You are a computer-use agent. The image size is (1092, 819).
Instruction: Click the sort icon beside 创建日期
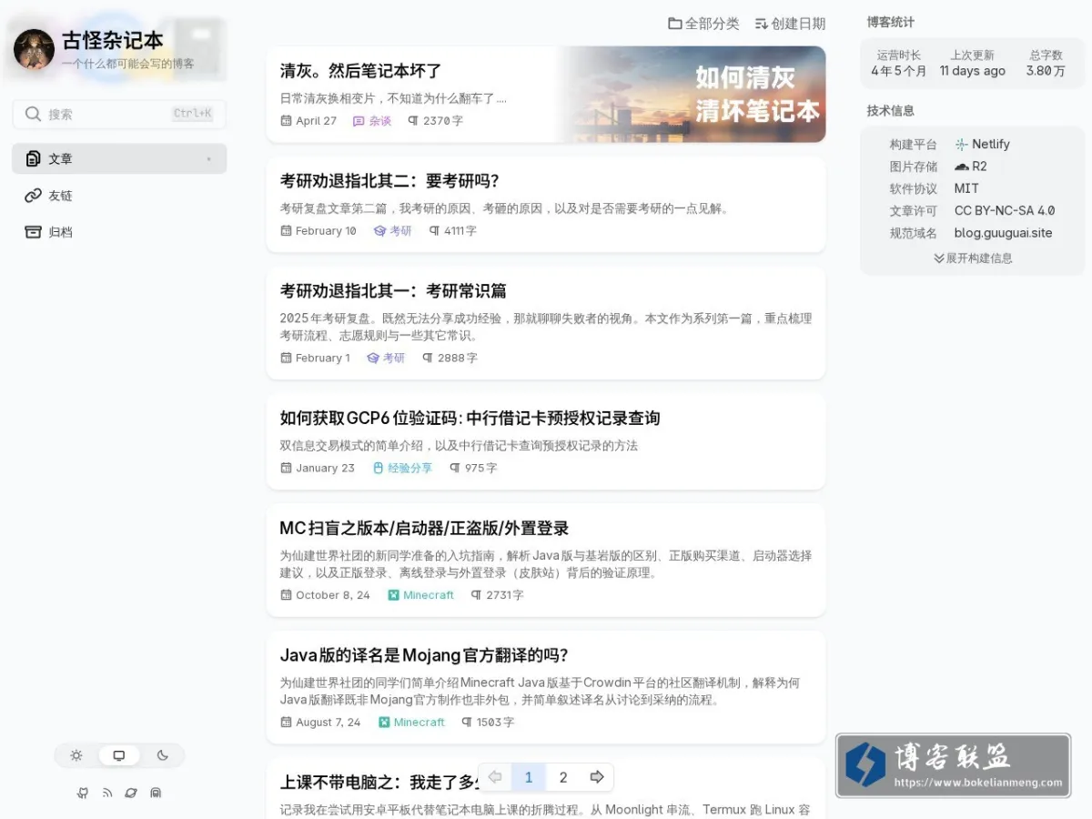762,24
